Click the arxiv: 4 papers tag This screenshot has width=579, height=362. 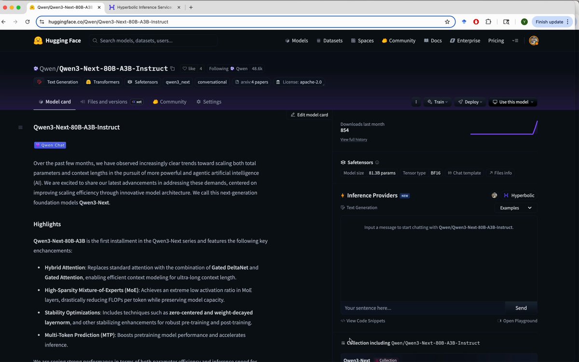point(251,82)
